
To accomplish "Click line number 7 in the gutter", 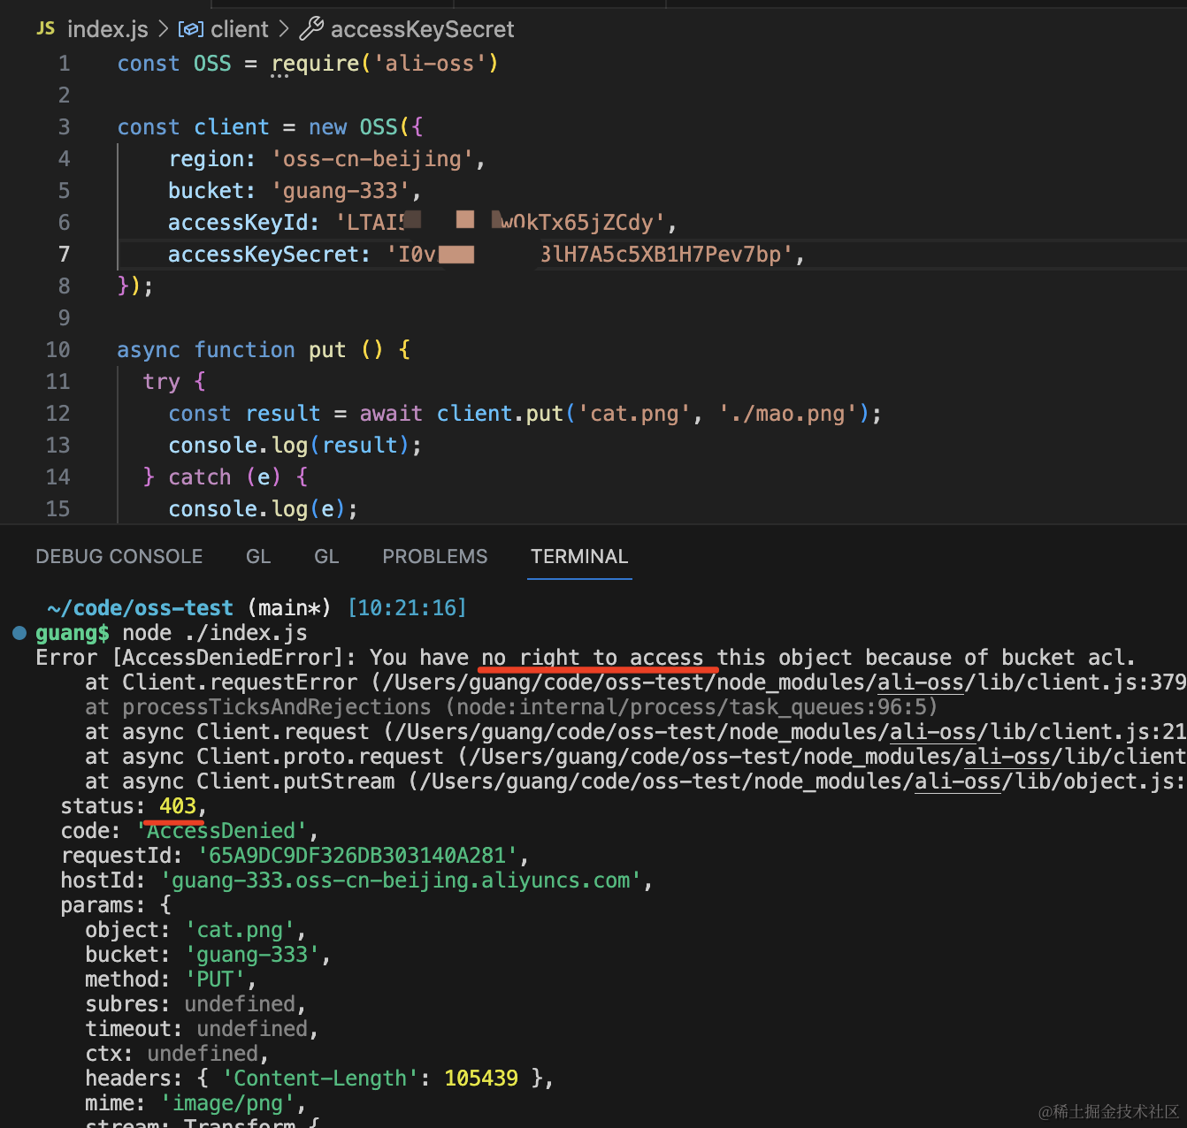I will pos(64,255).
